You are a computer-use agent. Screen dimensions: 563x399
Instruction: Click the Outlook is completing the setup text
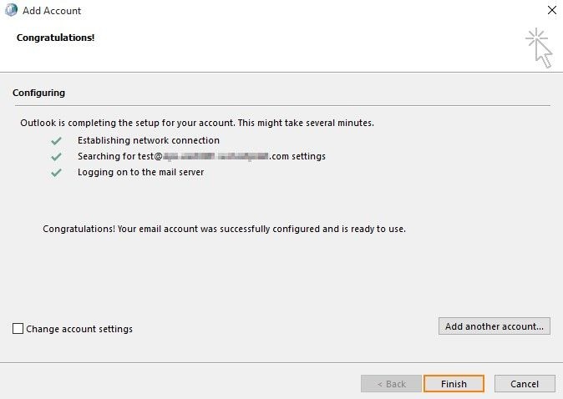click(197, 123)
